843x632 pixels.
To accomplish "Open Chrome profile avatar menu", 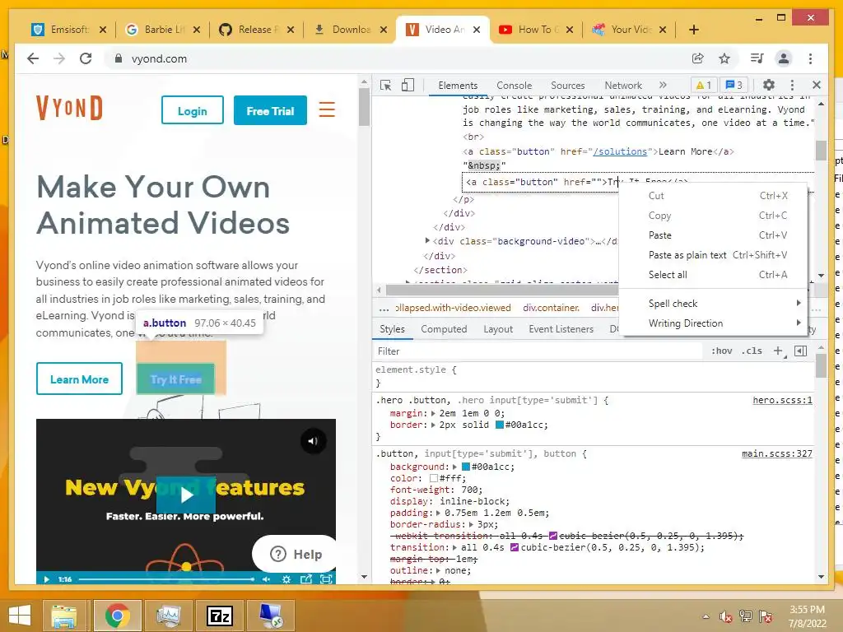I will [784, 58].
